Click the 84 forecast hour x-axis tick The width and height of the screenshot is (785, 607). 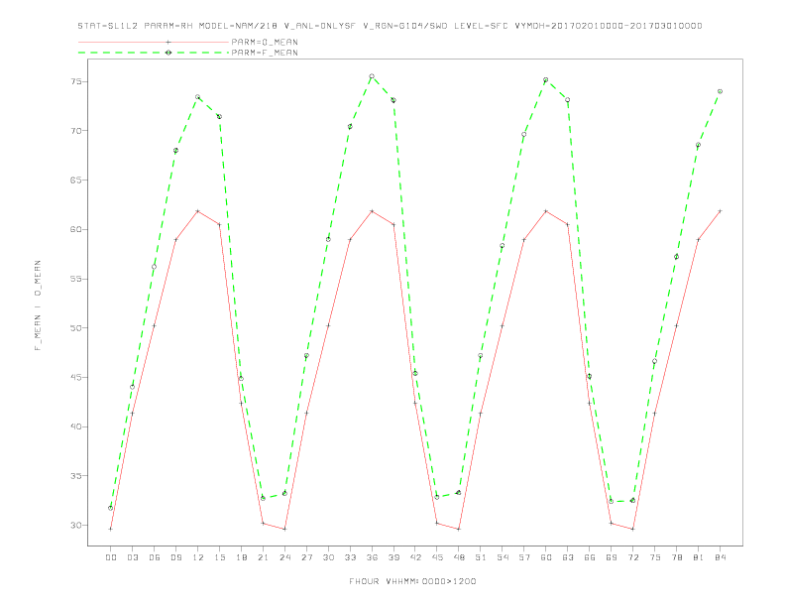point(720,557)
